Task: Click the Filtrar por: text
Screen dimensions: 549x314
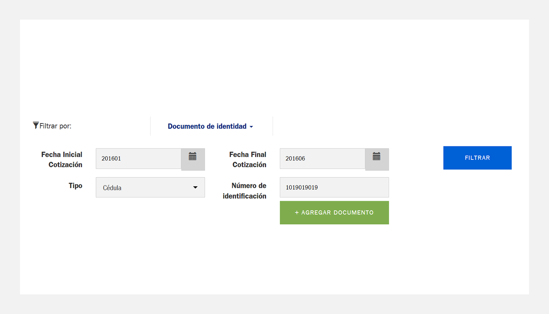Action: 55,126
